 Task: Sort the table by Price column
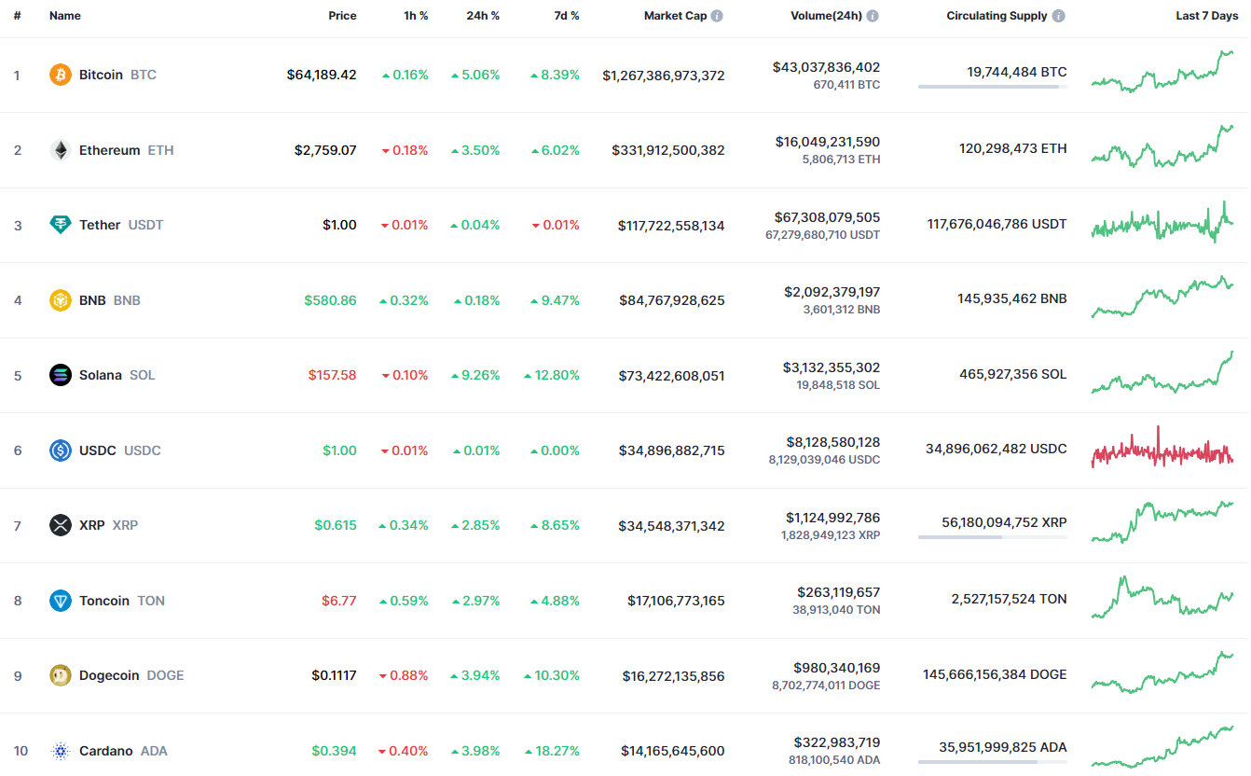(342, 16)
